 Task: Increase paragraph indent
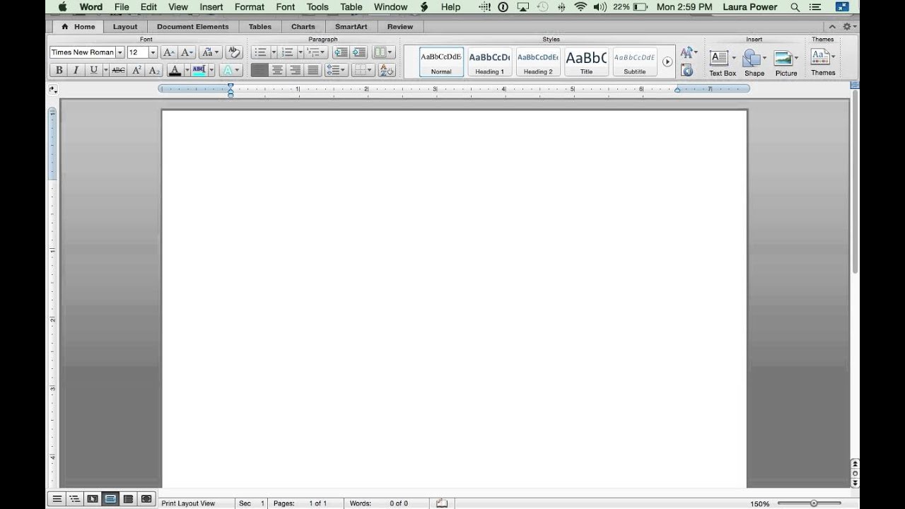[358, 52]
